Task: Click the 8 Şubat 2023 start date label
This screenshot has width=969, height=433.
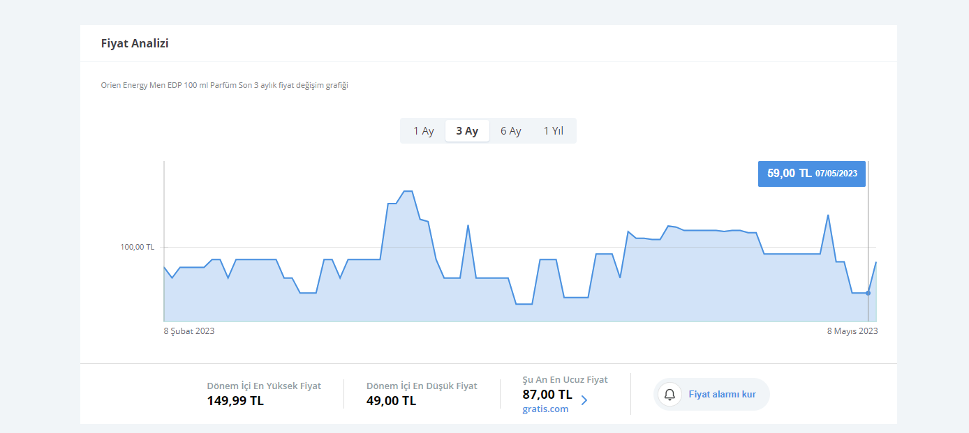Action: coord(189,331)
